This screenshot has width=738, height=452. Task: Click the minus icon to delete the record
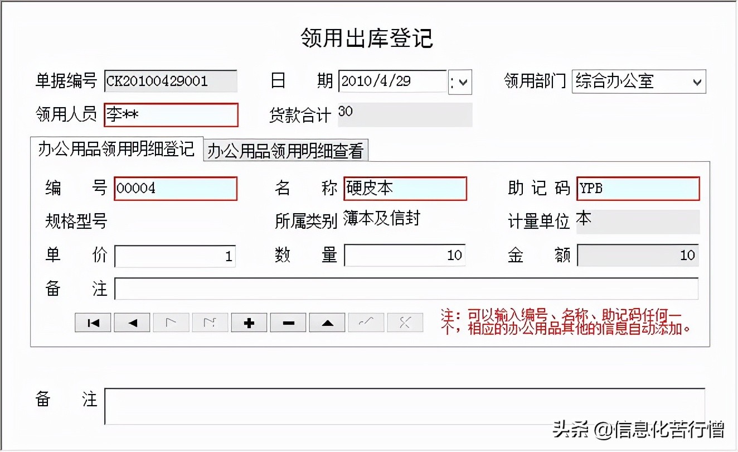click(288, 322)
